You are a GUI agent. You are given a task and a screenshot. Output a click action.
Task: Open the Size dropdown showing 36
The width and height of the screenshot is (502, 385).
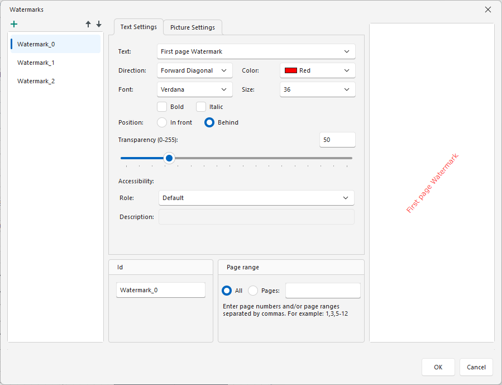click(x=317, y=89)
